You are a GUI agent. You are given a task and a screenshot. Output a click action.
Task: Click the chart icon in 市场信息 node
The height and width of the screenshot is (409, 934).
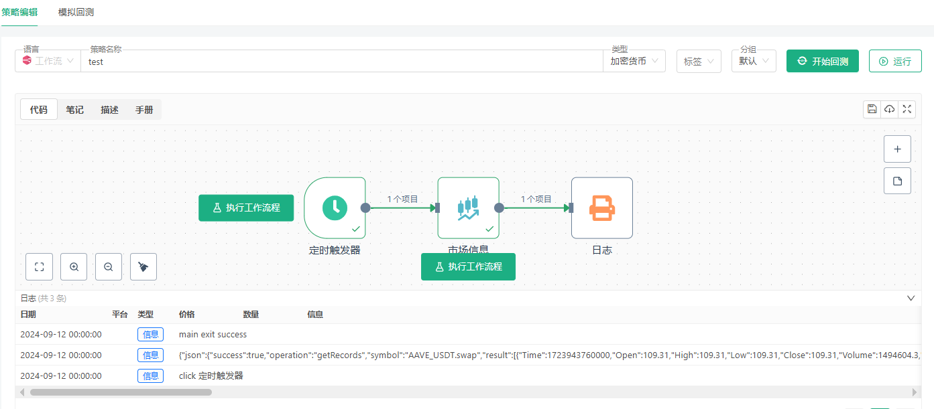click(468, 208)
